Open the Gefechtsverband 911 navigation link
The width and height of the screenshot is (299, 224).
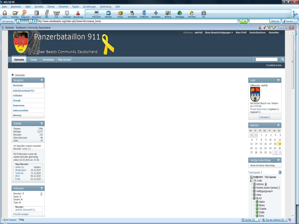(x=23, y=91)
